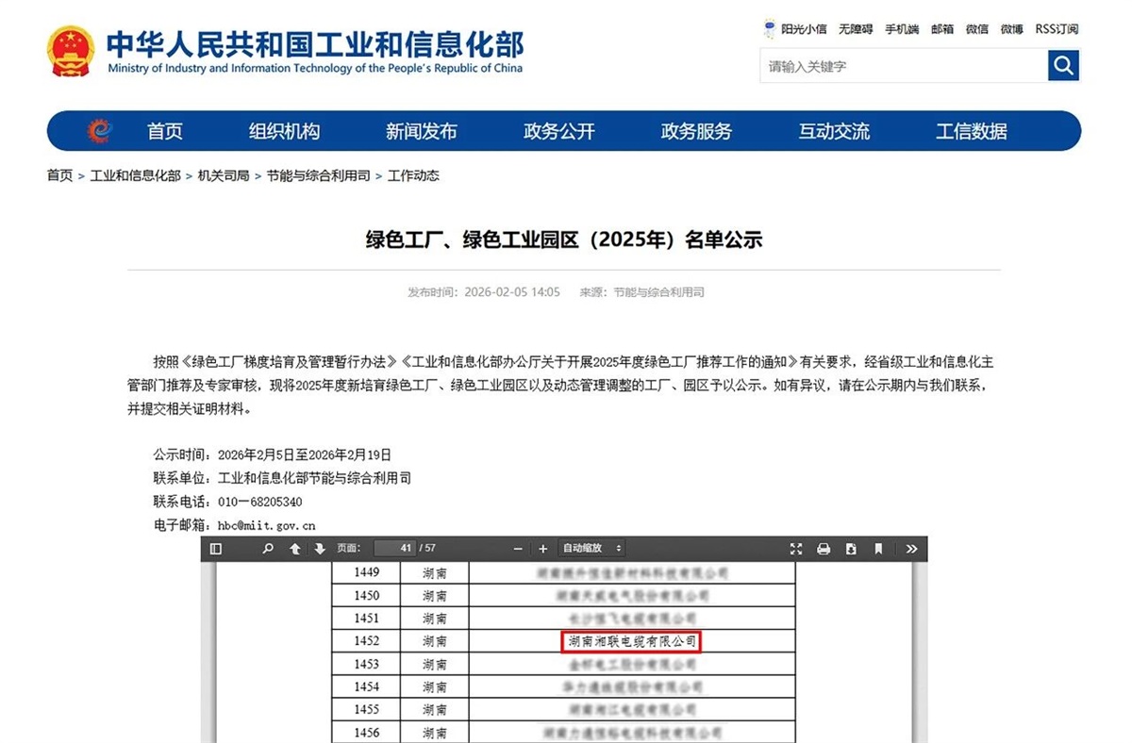
Task: Click the bookmark icon in the PDF toolbar
Action: pos(878,549)
